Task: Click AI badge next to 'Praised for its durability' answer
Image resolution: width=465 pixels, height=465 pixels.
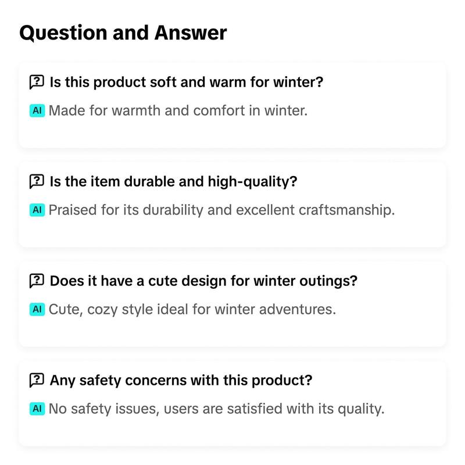Action: click(37, 210)
